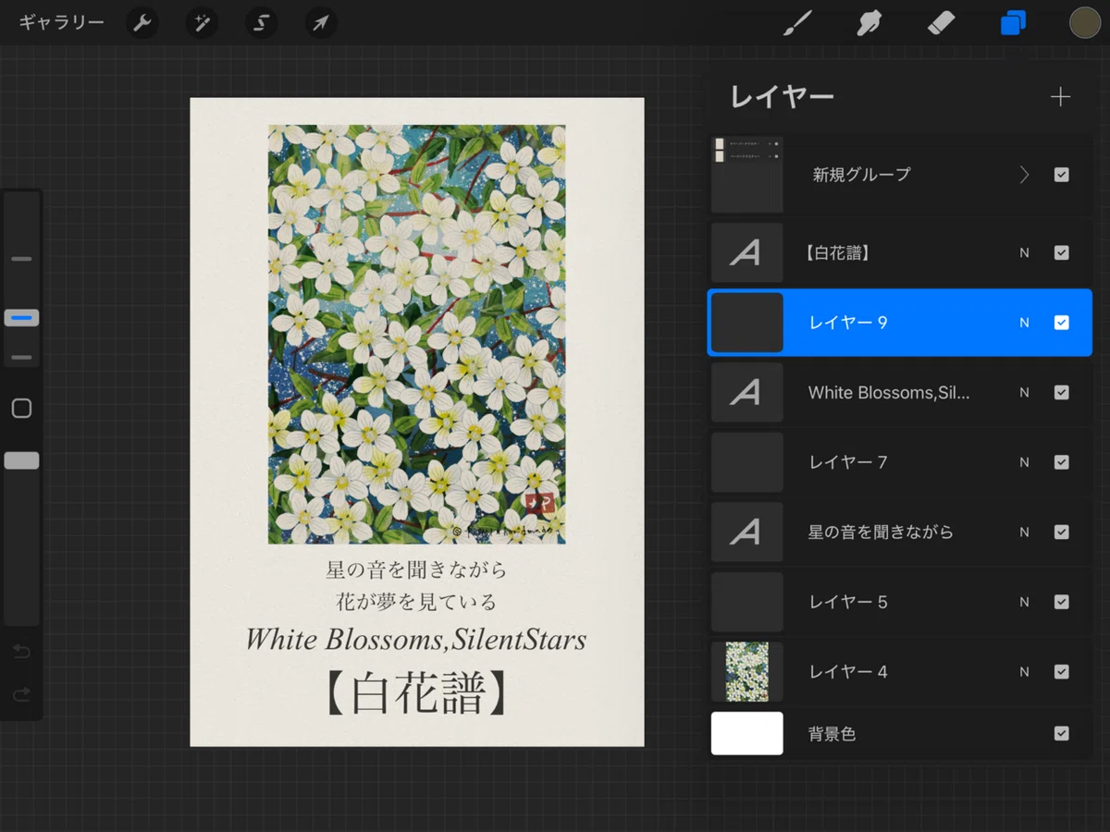The image size is (1110, 832).
Task: Tap the 星の音を聞きながら layer A thumbnail
Action: pos(747,532)
